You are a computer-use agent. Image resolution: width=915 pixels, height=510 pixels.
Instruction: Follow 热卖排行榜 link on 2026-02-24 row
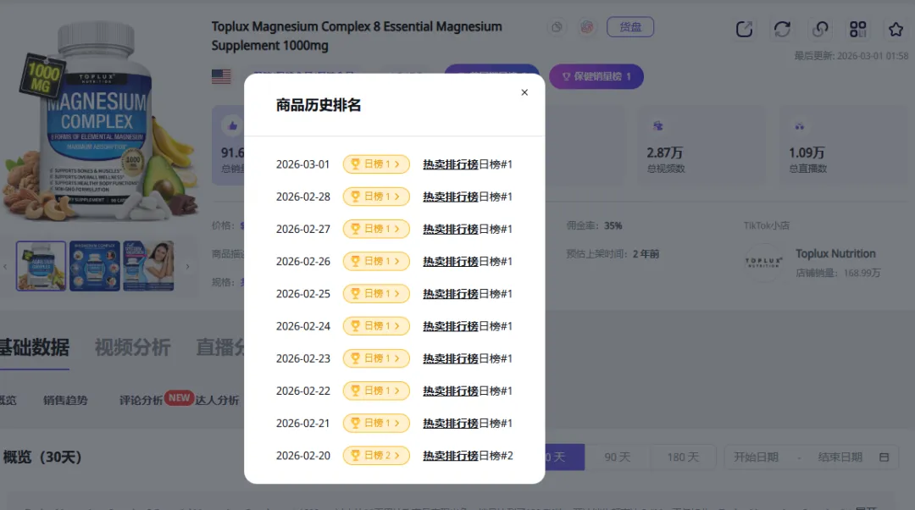point(451,326)
